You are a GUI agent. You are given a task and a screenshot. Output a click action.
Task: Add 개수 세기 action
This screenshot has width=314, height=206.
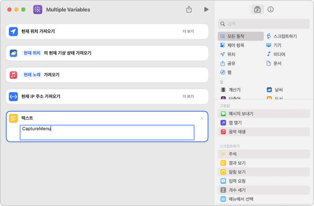pos(264,190)
